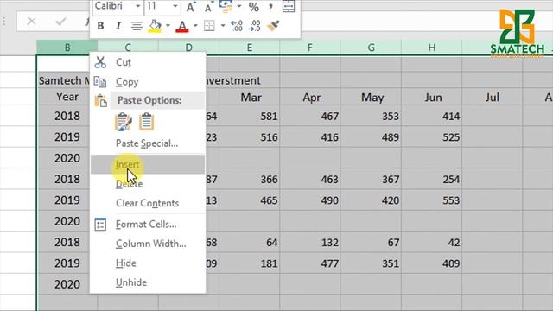Click the center align icon
The width and height of the screenshot is (553, 311).
[x=137, y=26]
